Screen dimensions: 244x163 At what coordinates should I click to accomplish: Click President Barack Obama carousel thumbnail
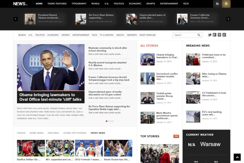tap(30, 19)
